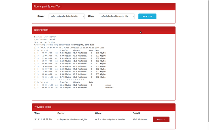This screenshot has width=209, height=130.
Task: Open the Client dropdown nc8q-huberheights-centerville
Action: click(117, 16)
